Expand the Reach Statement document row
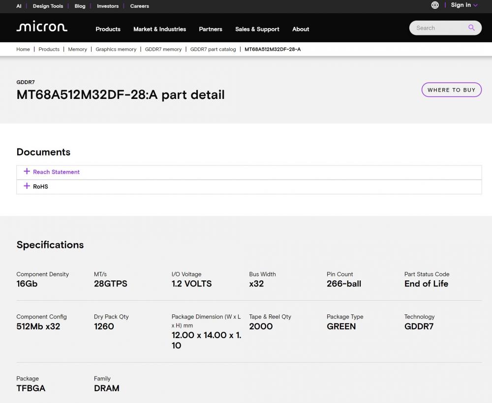The height and width of the screenshot is (403, 492). tap(249, 172)
